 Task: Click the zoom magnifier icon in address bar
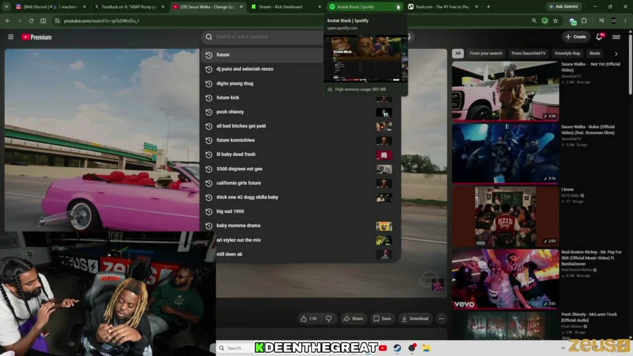(x=534, y=21)
